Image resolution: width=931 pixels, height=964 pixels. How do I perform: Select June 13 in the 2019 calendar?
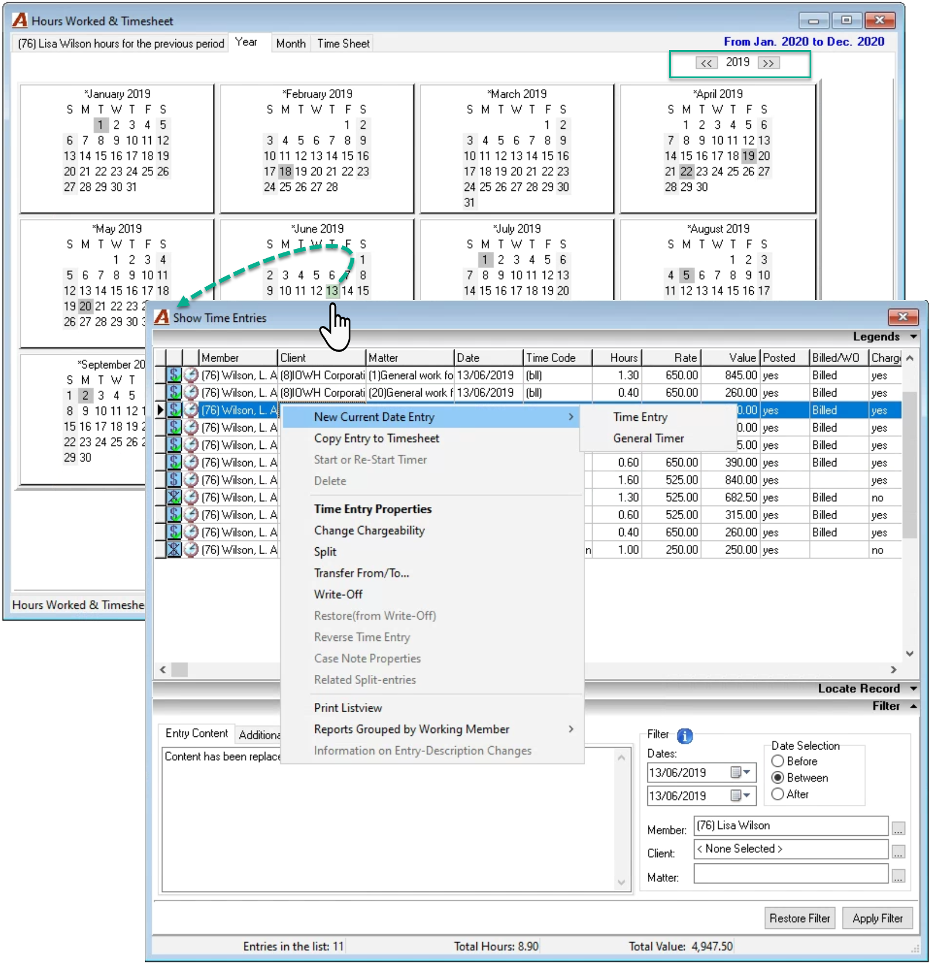tap(332, 291)
